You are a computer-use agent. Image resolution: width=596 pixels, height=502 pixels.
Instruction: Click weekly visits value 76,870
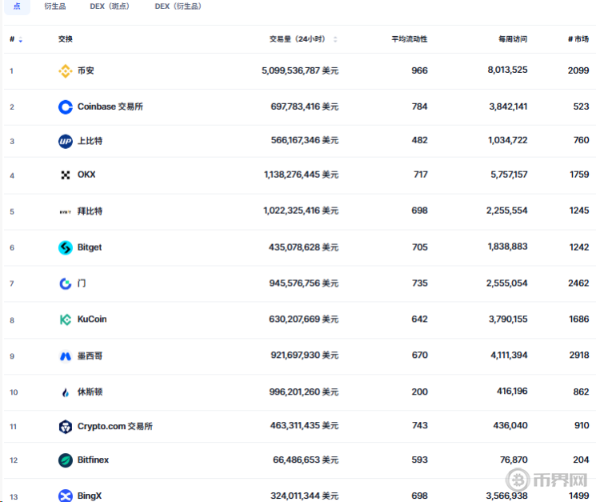(514, 460)
